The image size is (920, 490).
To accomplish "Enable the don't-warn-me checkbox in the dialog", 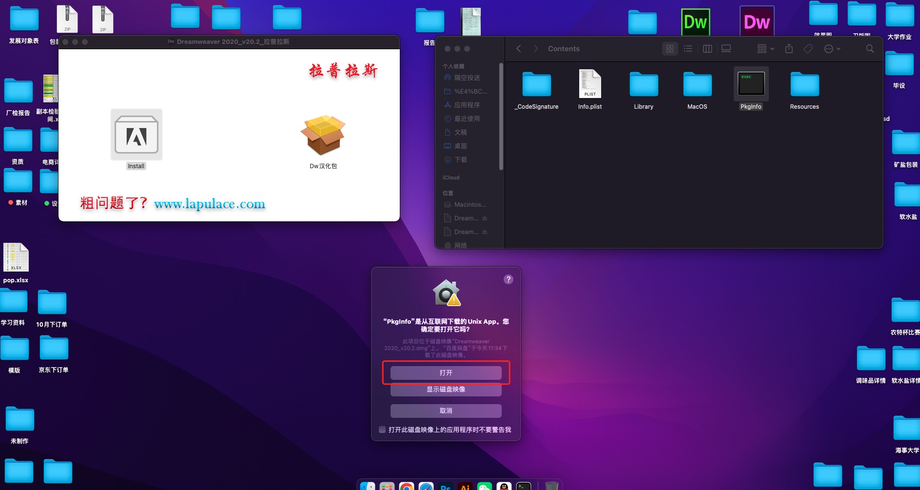I will 382,430.
